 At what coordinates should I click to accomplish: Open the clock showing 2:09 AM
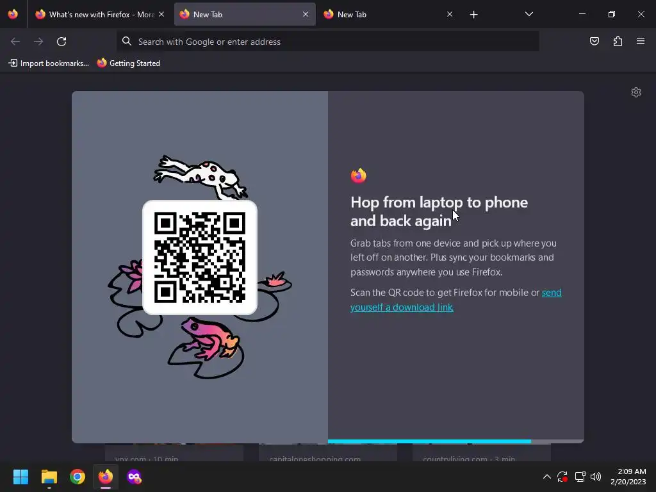(x=628, y=477)
